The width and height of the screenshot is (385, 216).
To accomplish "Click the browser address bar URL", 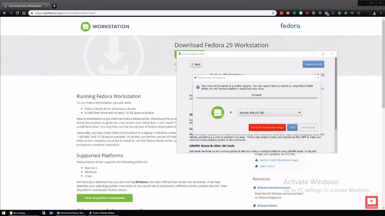I will pos(66,13).
